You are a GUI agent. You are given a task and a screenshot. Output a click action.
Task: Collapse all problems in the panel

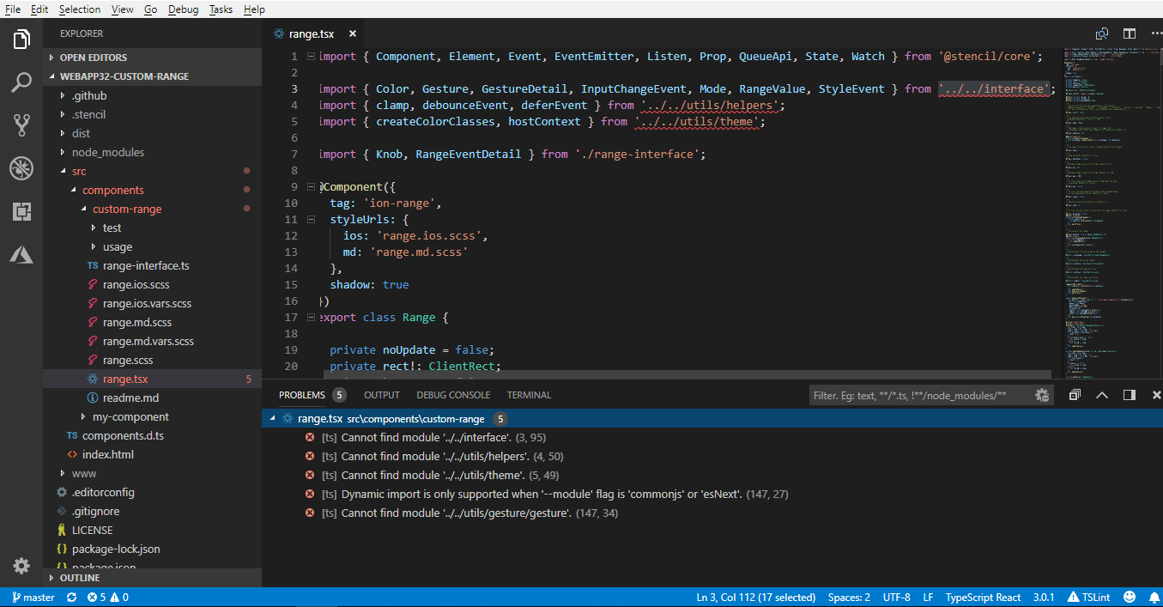(x=1075, y=395)
